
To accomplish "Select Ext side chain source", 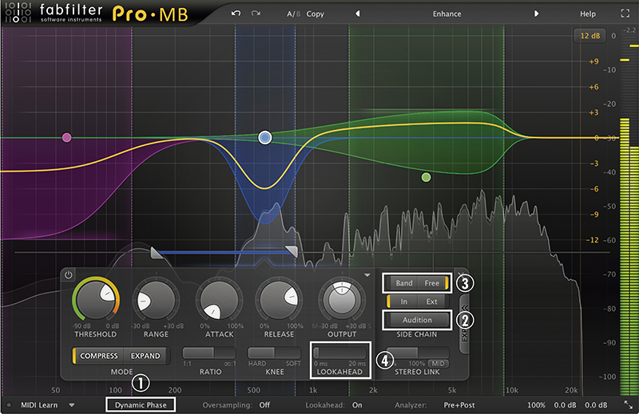I will 431,302.
